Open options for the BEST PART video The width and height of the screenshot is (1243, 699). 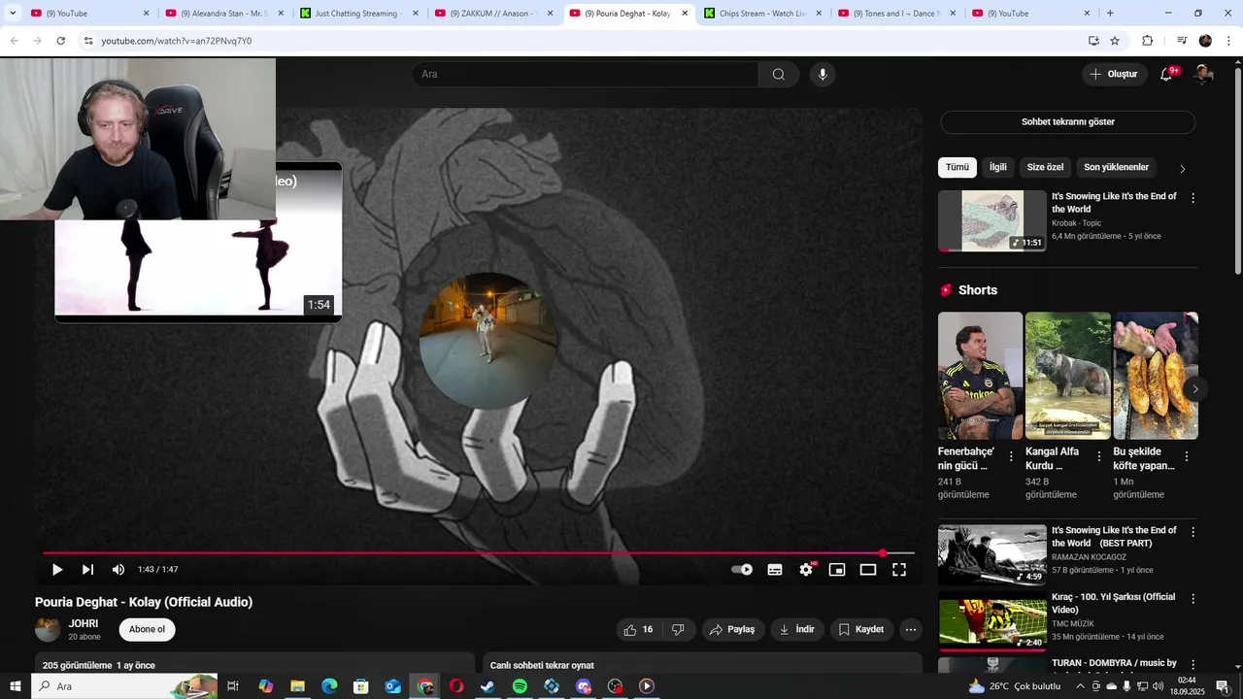[x=1193, y=532]
